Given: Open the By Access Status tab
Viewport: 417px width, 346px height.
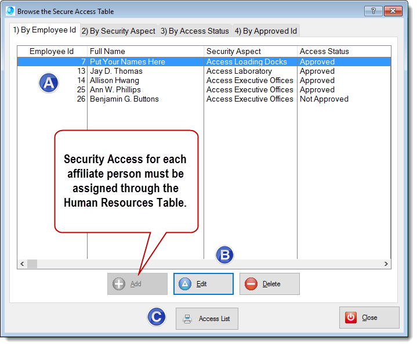Looking at the screenshot, I should click(x=195, y=31).
